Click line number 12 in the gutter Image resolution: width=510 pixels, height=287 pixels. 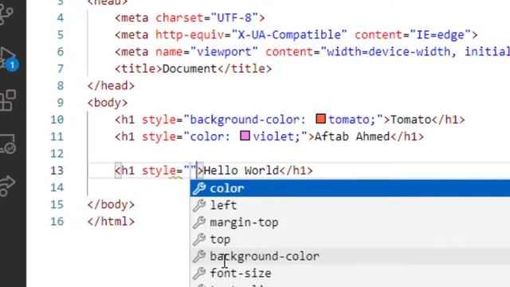click(x=57, y=154)
